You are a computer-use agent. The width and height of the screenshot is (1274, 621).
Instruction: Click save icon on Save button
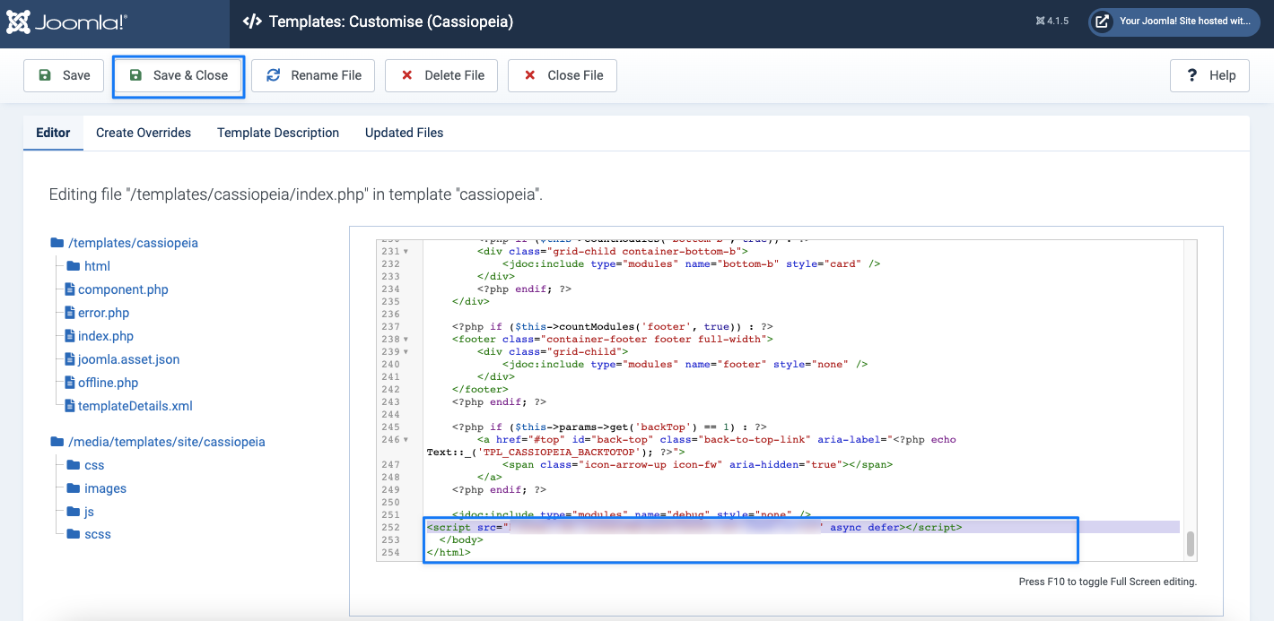tap(44, 75)
